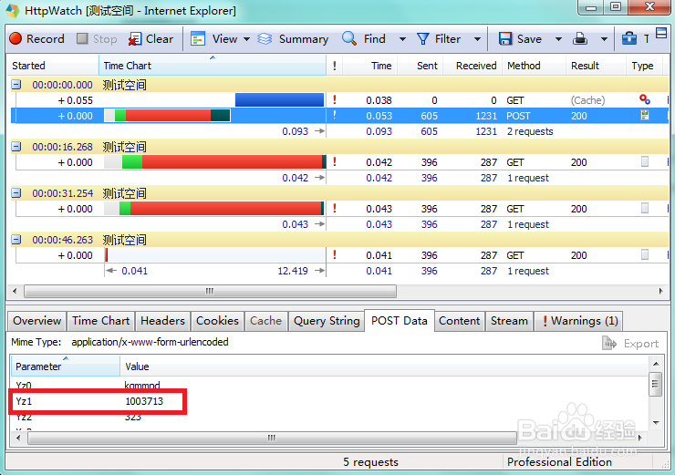Click the Record button
Image resolution: width=675 pixels, height=475 pixels.
[36, 38]
